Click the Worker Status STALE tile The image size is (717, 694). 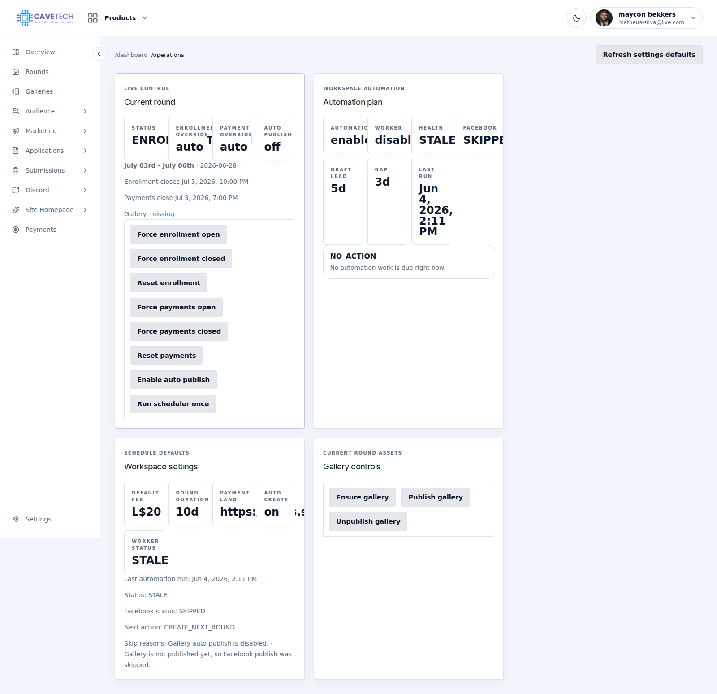coord(143,552)
